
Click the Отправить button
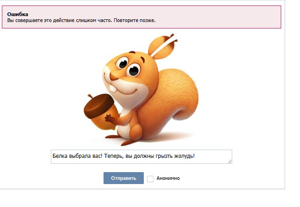pyautogui.click(x=124, y=178)
